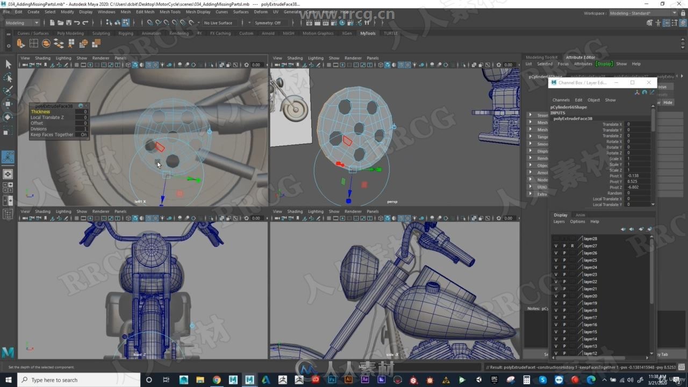The height and width of the screenshot is (387, 688).
Task: Open Shading menu in top-left viewport
Action: coord(42,58)
